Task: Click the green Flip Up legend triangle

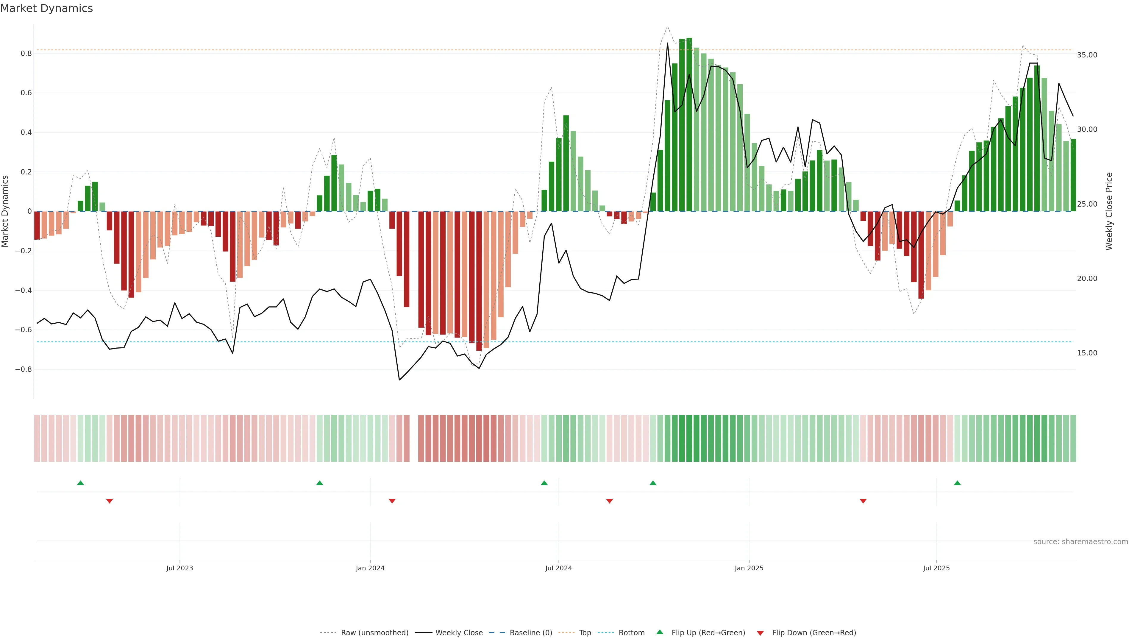Action: click(x=660, y=632)
